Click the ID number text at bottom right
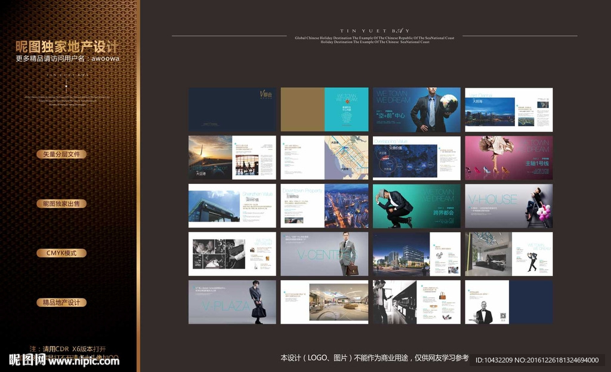611x372 pixels. [536, 360]
